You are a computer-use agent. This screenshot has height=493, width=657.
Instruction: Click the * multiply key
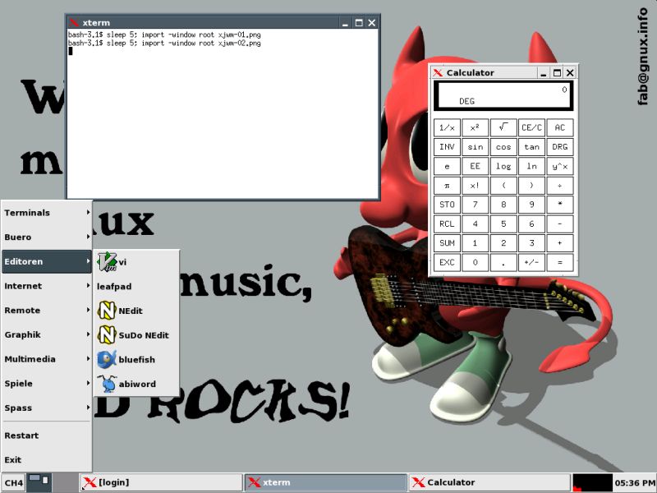pyautogui.click(x=560, y=205)
